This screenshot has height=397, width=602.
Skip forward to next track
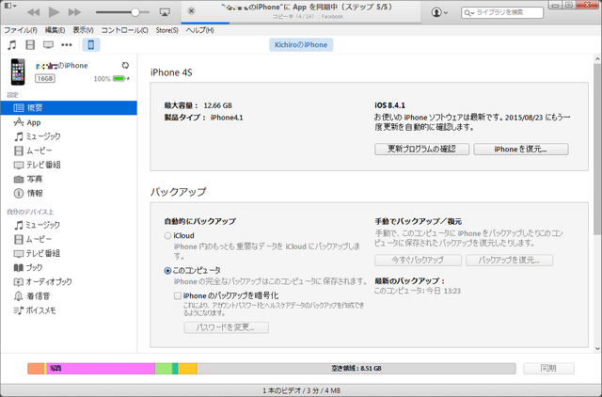click(x=74, y=12)
